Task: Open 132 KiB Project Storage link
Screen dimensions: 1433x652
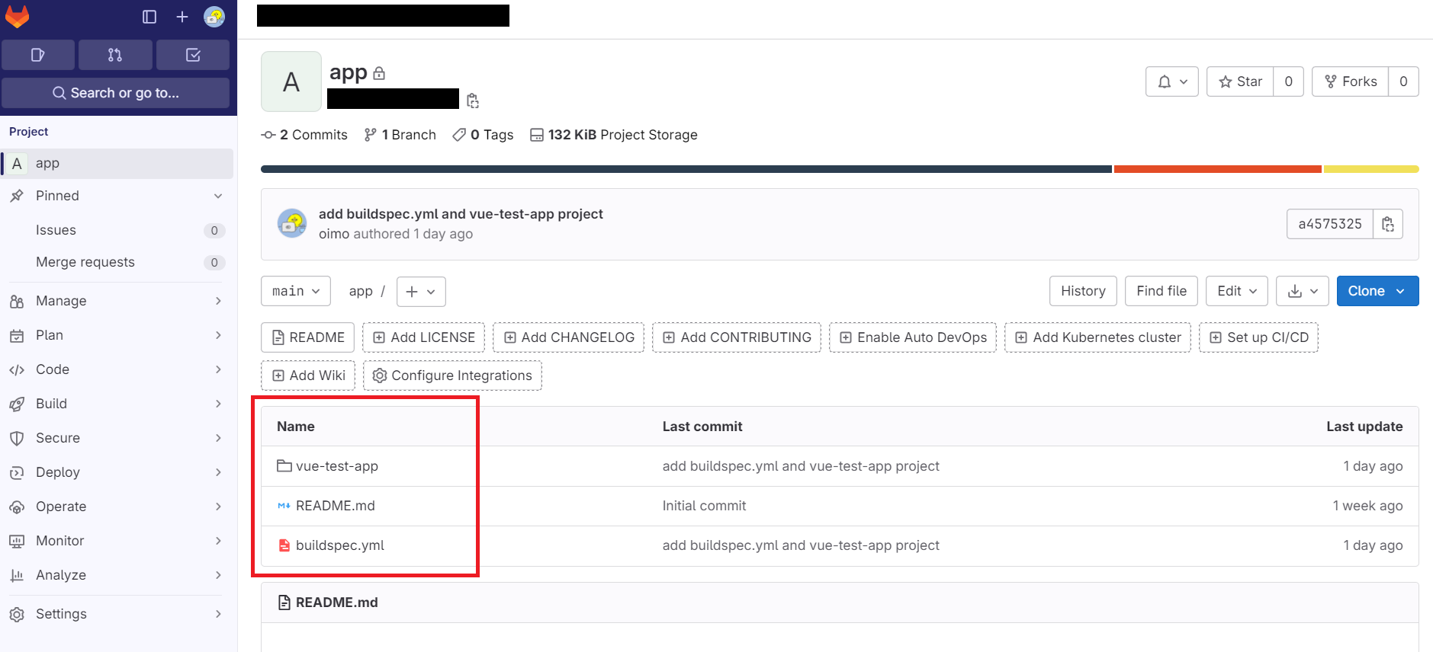Action: coord(614,135)
